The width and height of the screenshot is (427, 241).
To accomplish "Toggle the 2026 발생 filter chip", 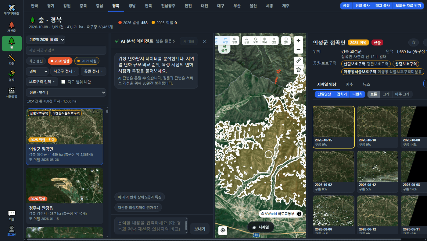I will point(60,61).
